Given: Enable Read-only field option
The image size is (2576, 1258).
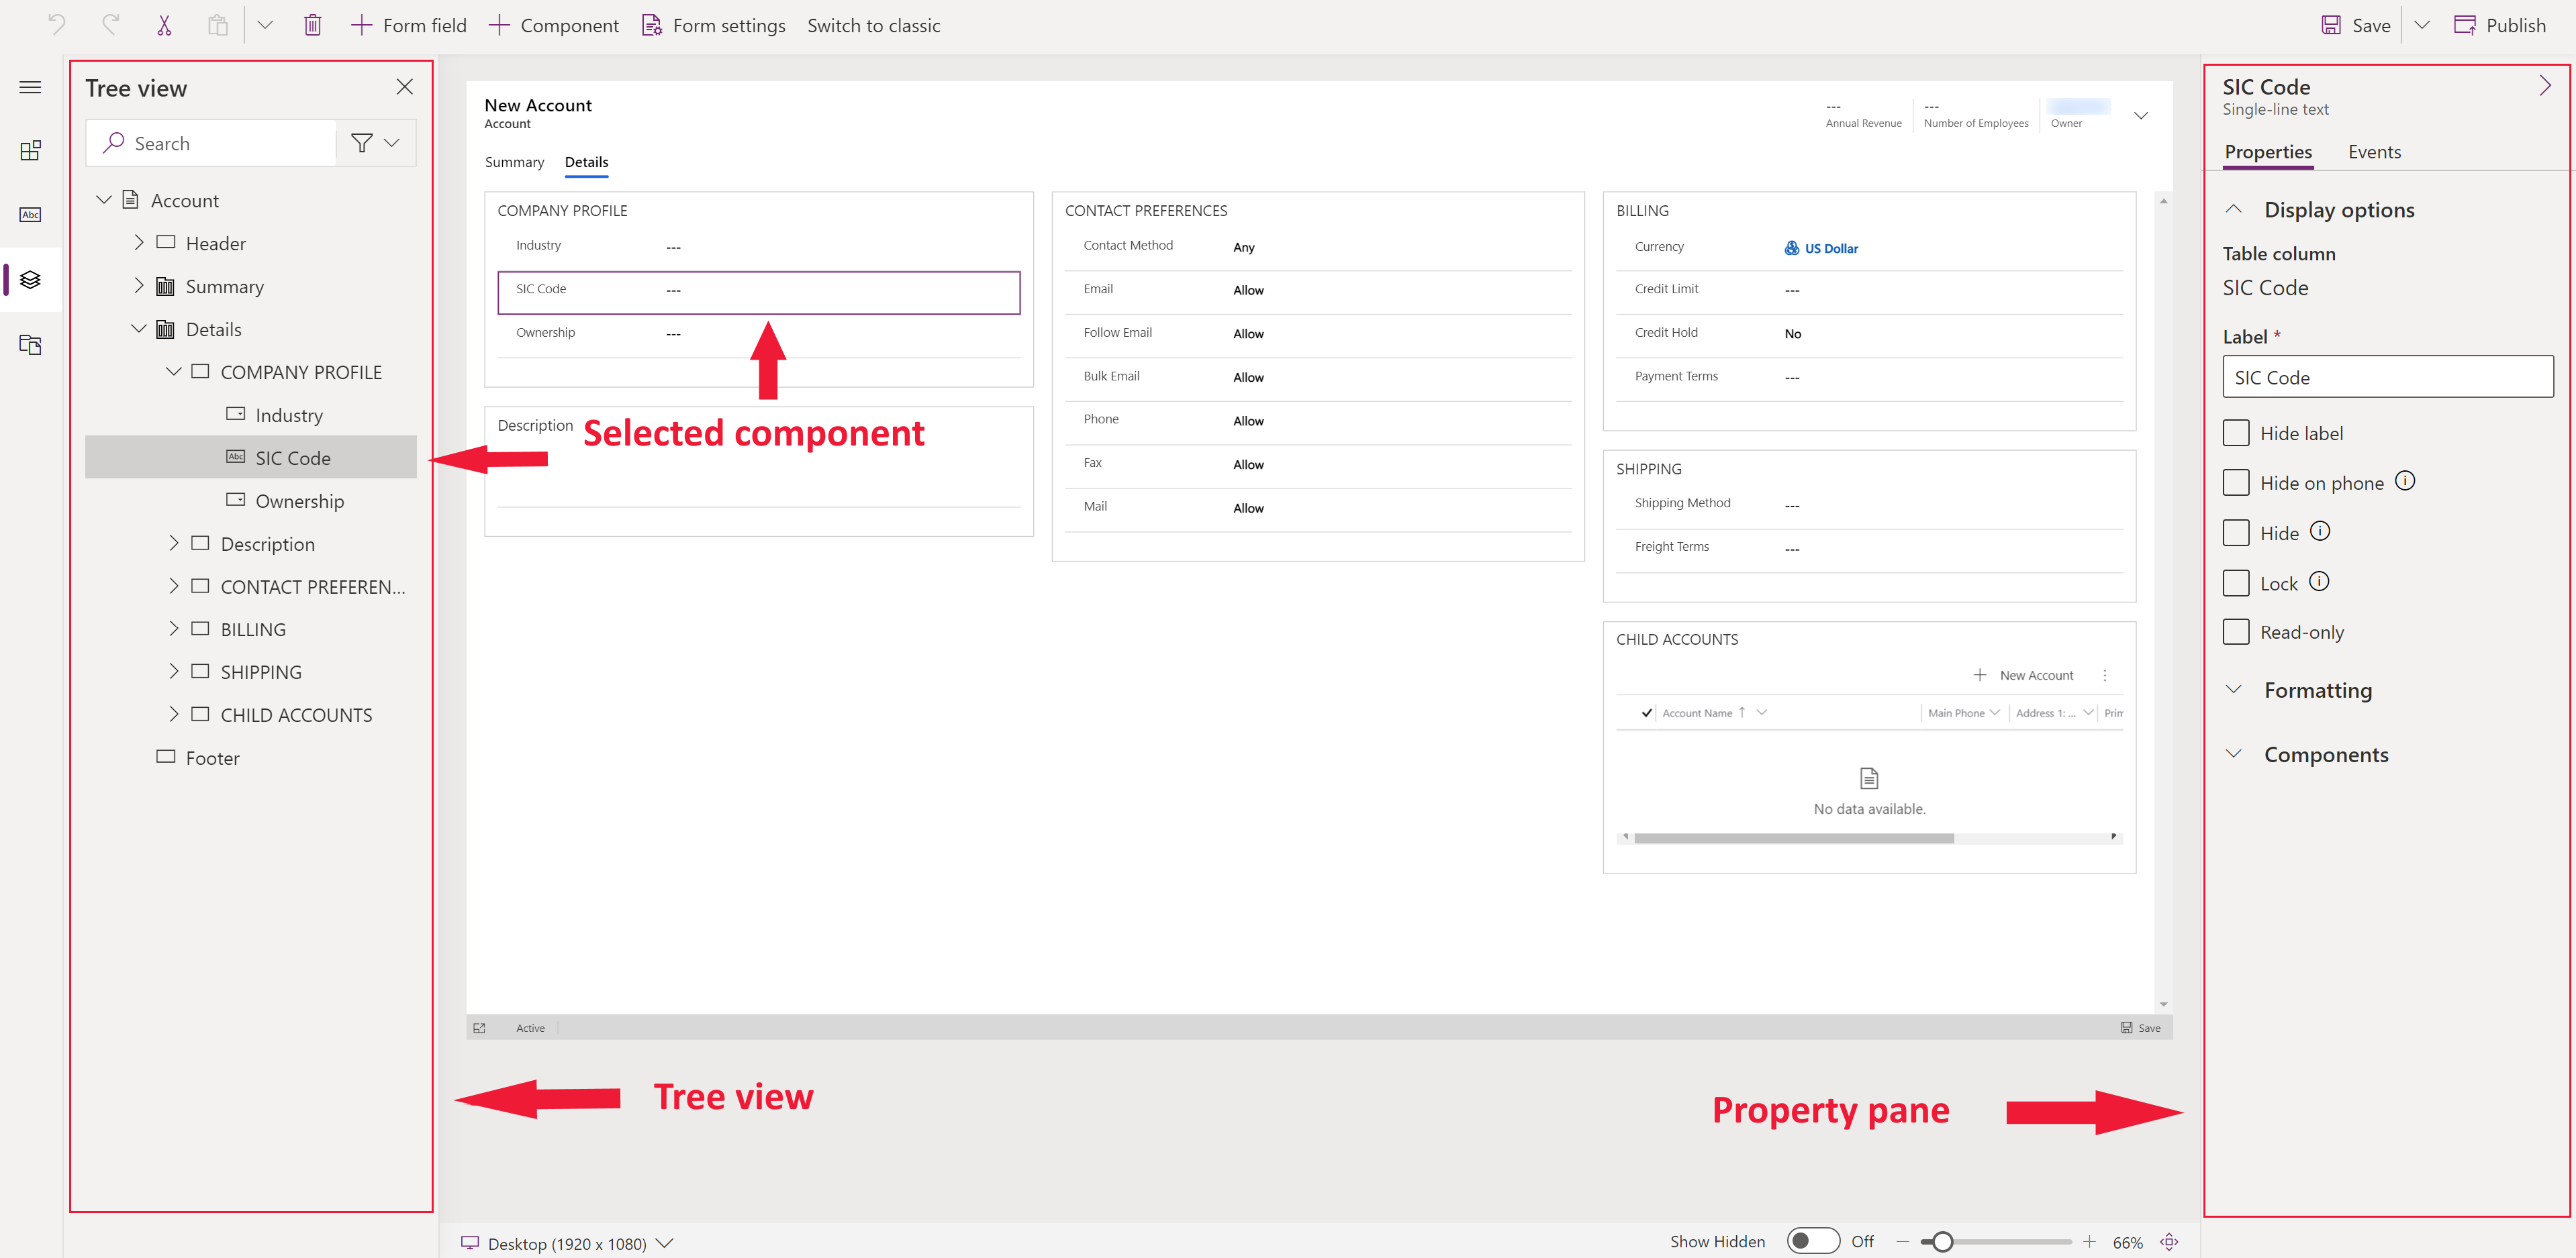Looking at the screenshot, I should (x=2238, y=631).
